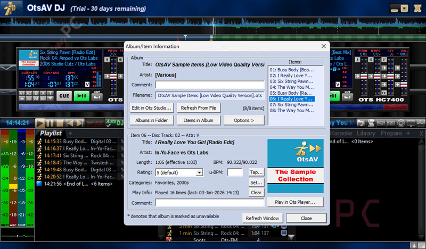Viewport: 426px width, 249px height.
Task: Click Albums in Folder button
Action: [x=151, y=120]
